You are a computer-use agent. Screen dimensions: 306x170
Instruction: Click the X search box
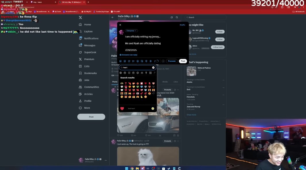click(205, 17)
